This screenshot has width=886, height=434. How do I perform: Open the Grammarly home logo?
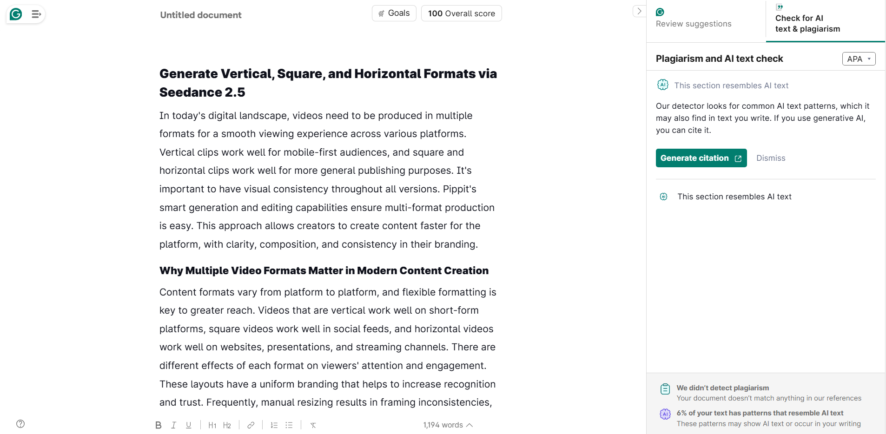tap(16, 14)
